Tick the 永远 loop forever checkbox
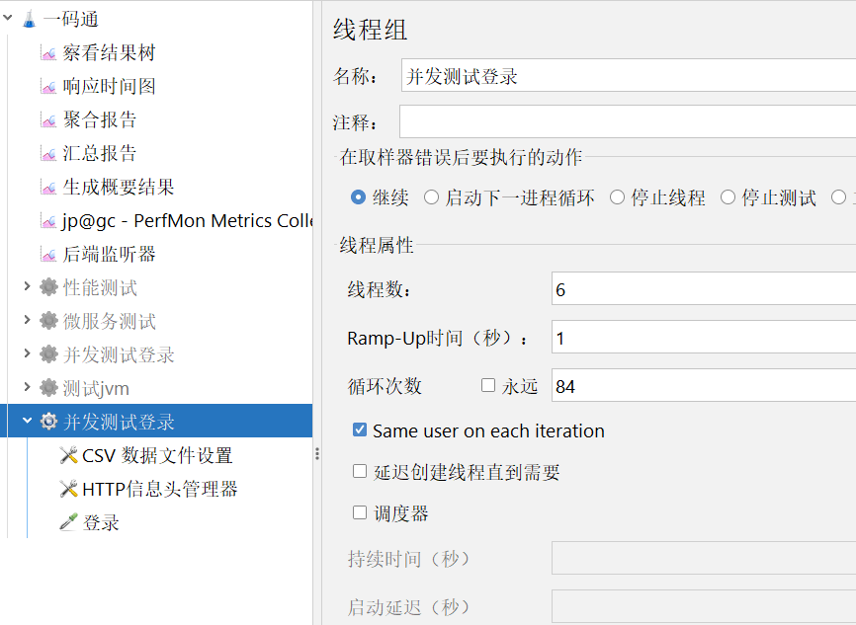856x625 pixels. [x=488, y=386]
